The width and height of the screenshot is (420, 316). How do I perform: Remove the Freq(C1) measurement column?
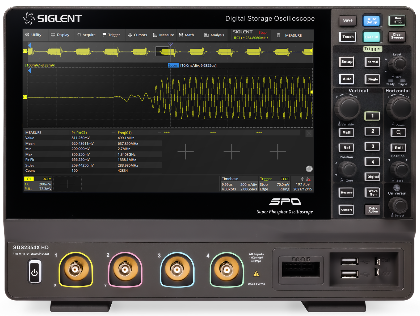pos(159,132)
